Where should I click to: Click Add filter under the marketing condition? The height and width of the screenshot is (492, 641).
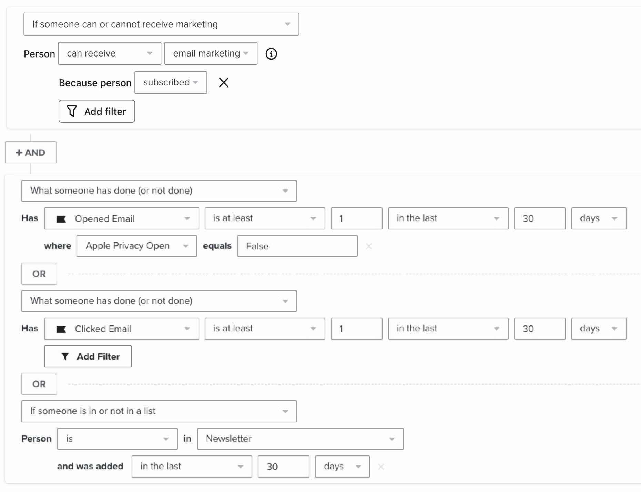(96, 111)
